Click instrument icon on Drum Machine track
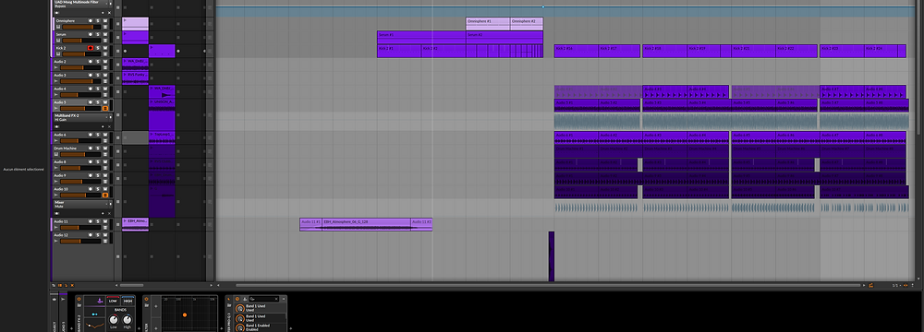 coord(56,155)
